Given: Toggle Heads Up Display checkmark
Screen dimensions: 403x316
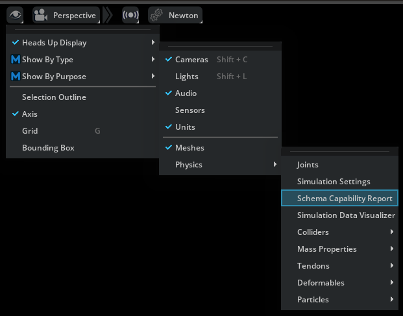Looking at the screenshot, I should tap(16, 42).
